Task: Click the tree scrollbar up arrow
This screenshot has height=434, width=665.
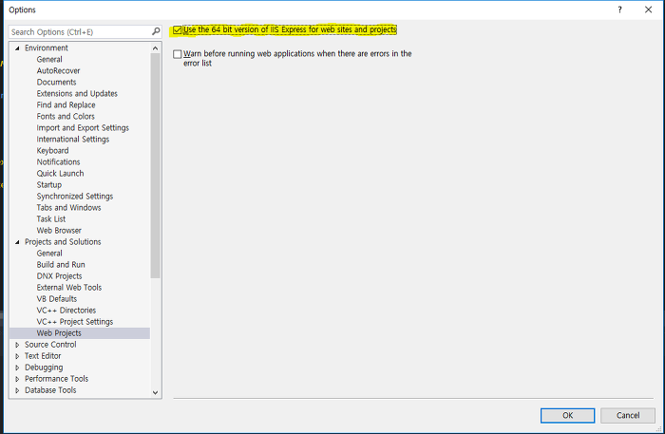Action: point(155,48)
